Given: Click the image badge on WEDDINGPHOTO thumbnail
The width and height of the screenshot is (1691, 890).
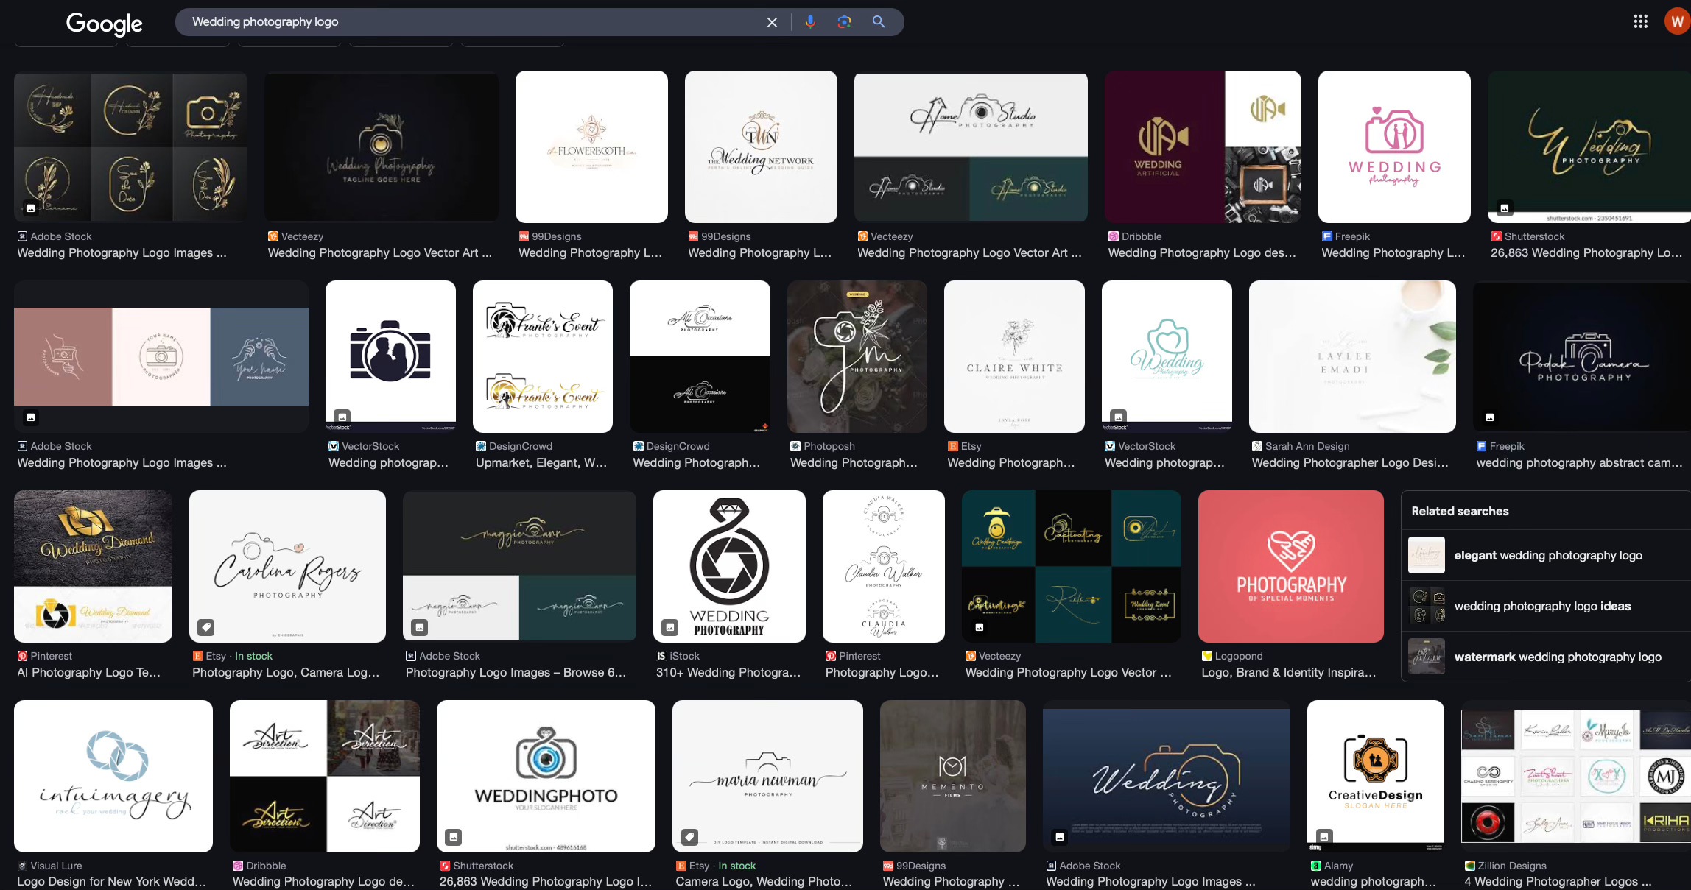Looking at the screenshot, I should [454, 837].
